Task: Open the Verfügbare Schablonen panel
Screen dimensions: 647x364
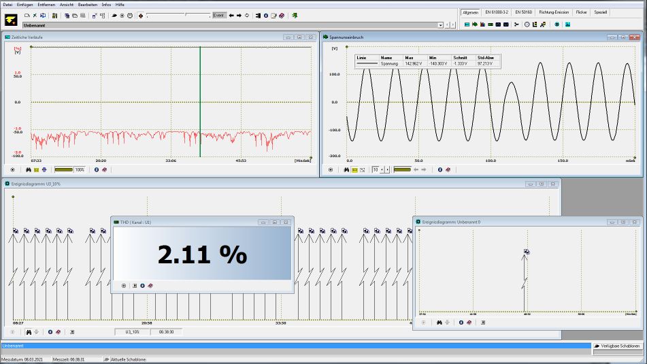Action: [x=618, y=346]
